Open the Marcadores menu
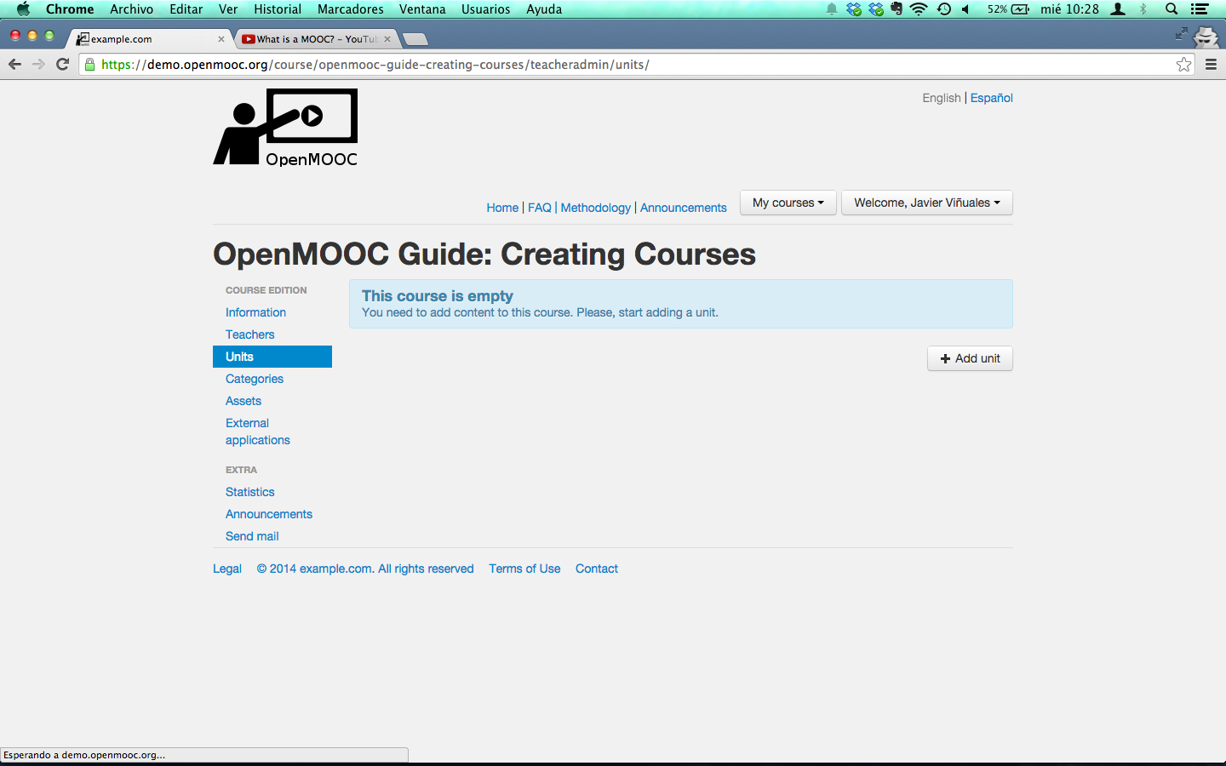The width and height of the screenshot is (1226, 766). [351, 9]
